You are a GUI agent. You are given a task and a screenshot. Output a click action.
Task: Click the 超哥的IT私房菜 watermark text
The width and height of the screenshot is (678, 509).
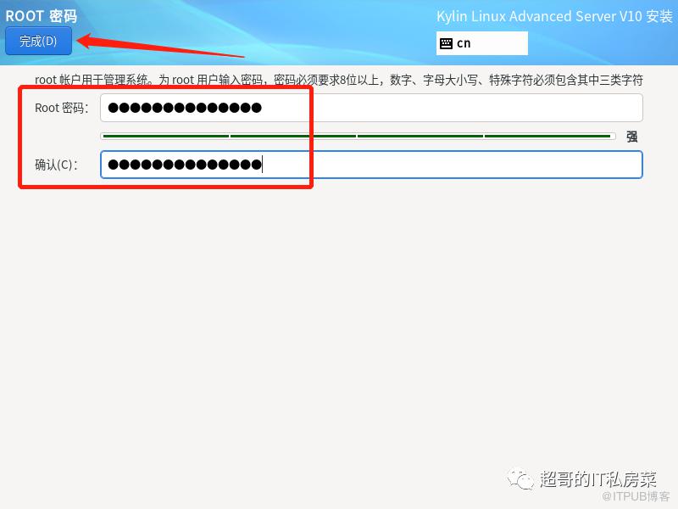(597, 479)
